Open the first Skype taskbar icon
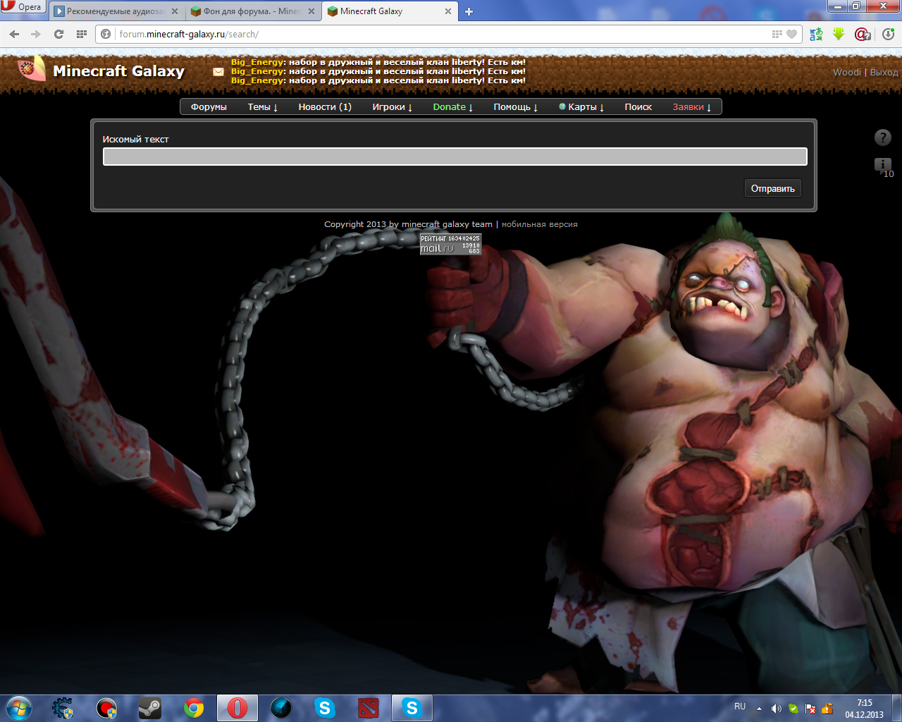The image size is (902, 722). coord(325,708)
